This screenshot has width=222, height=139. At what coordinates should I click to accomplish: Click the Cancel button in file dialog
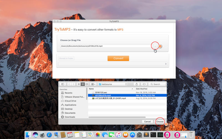pos(147,121)
